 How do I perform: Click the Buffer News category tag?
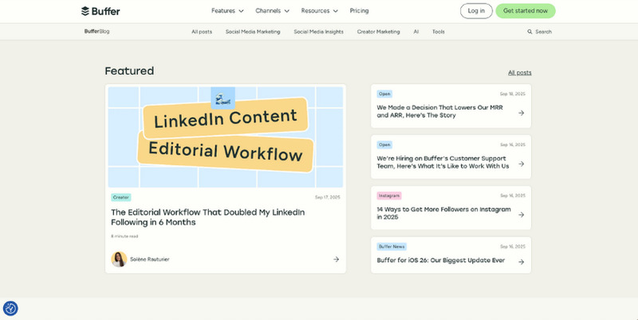(x=392, y=247)
